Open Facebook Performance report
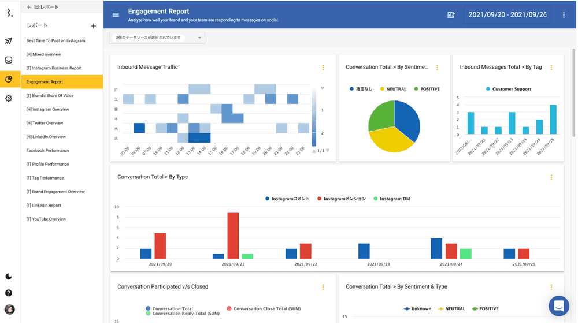This screenshot has height=328, width=578. 47,151
